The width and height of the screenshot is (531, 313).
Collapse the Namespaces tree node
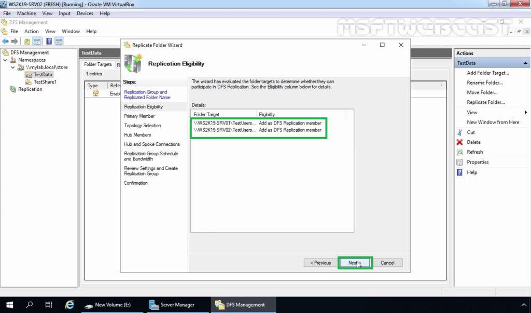click(x=5, y=60)
